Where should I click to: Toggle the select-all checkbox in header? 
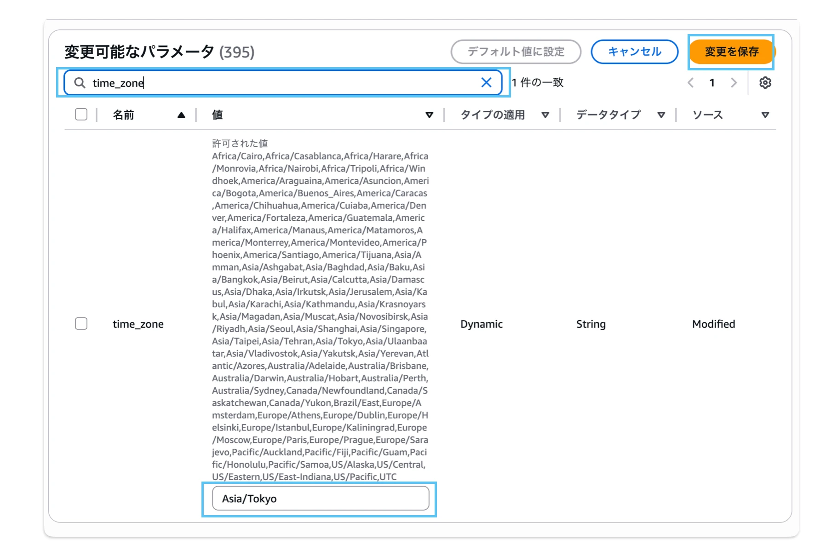tap(81, 115)
